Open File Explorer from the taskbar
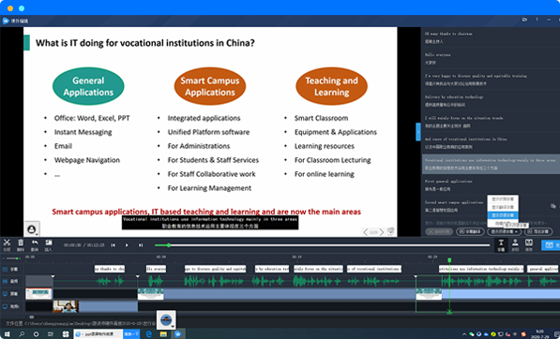The image size is (560, 339). 163,334
